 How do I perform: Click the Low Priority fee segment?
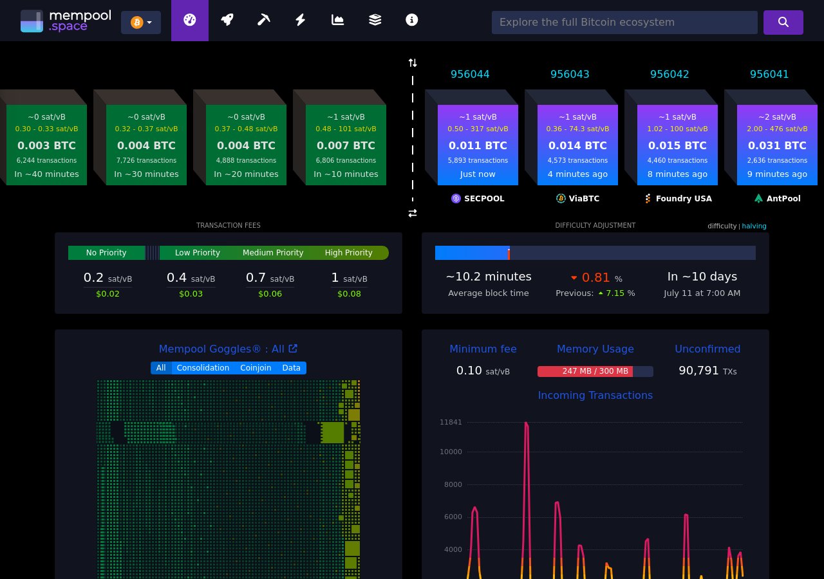198,253
